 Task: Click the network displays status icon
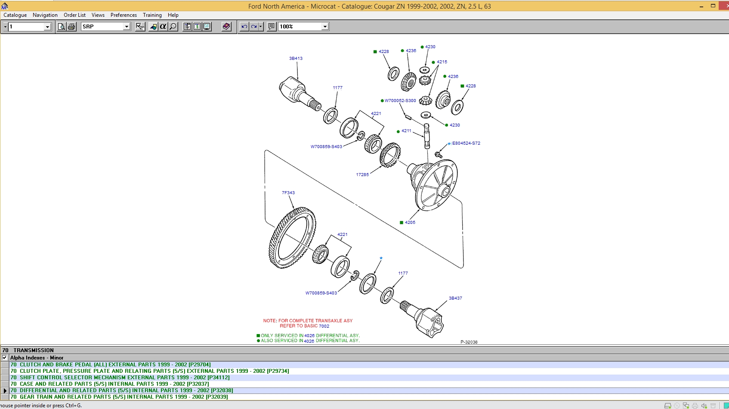(x=686, y=406)
